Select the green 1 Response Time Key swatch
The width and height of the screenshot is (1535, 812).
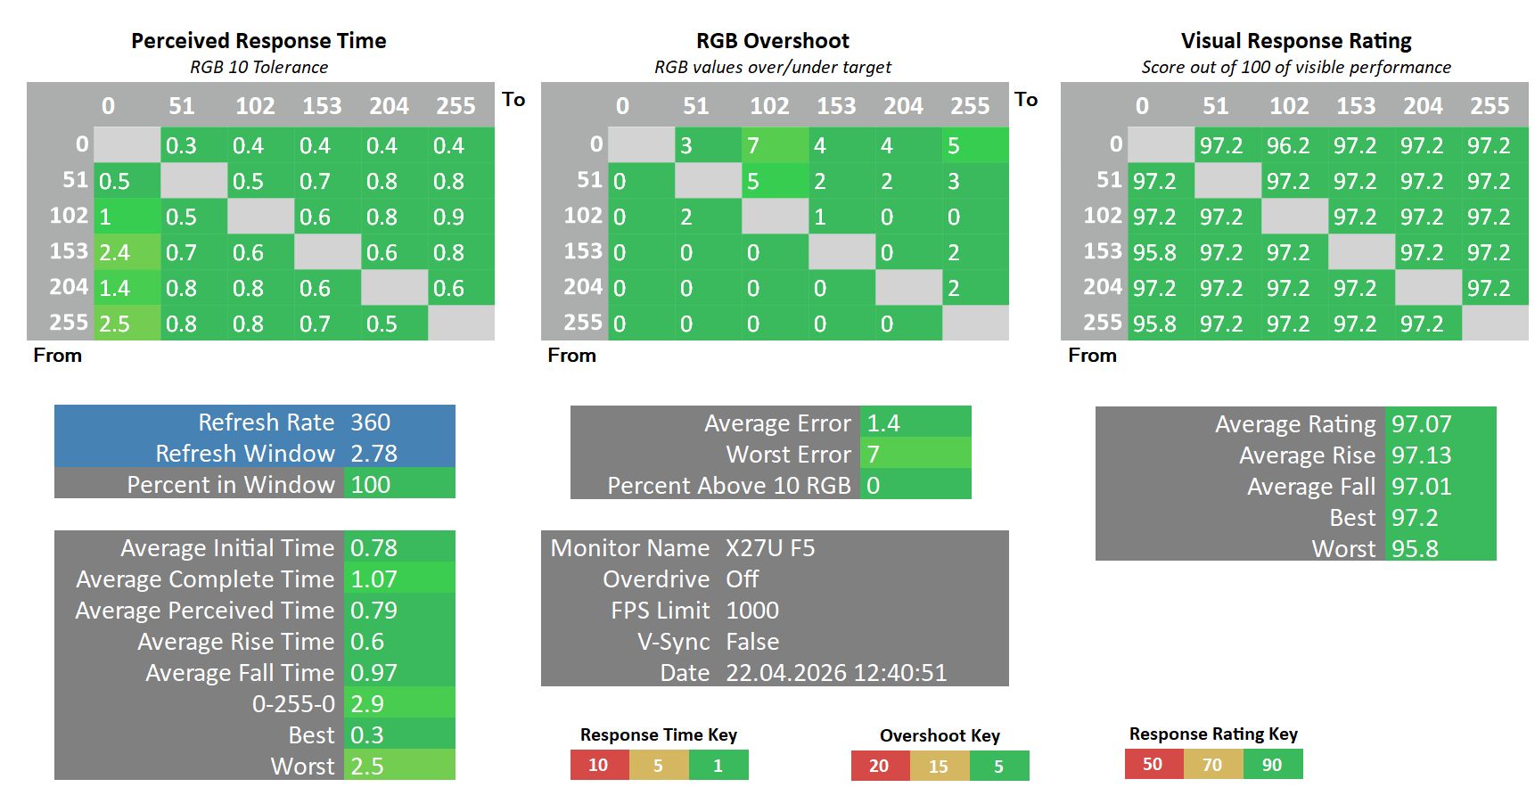click(x=718, y=765)
